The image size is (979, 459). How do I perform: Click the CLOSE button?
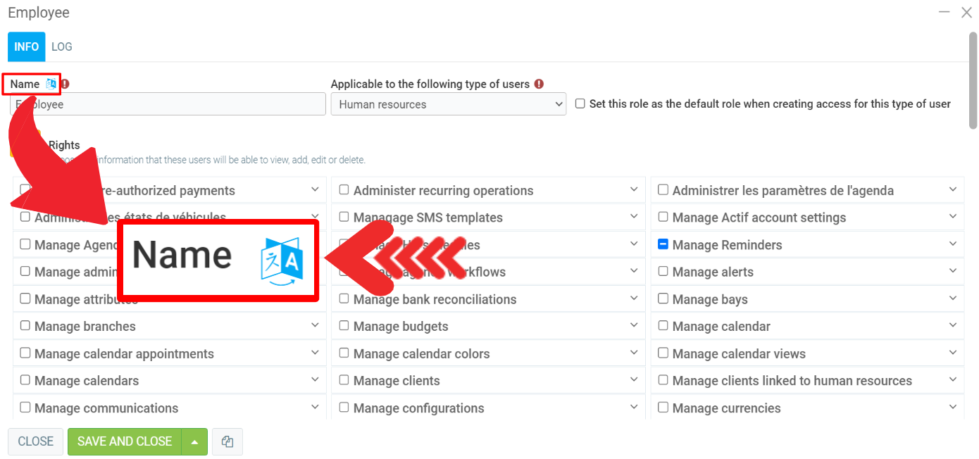click(x=36, y=441)
